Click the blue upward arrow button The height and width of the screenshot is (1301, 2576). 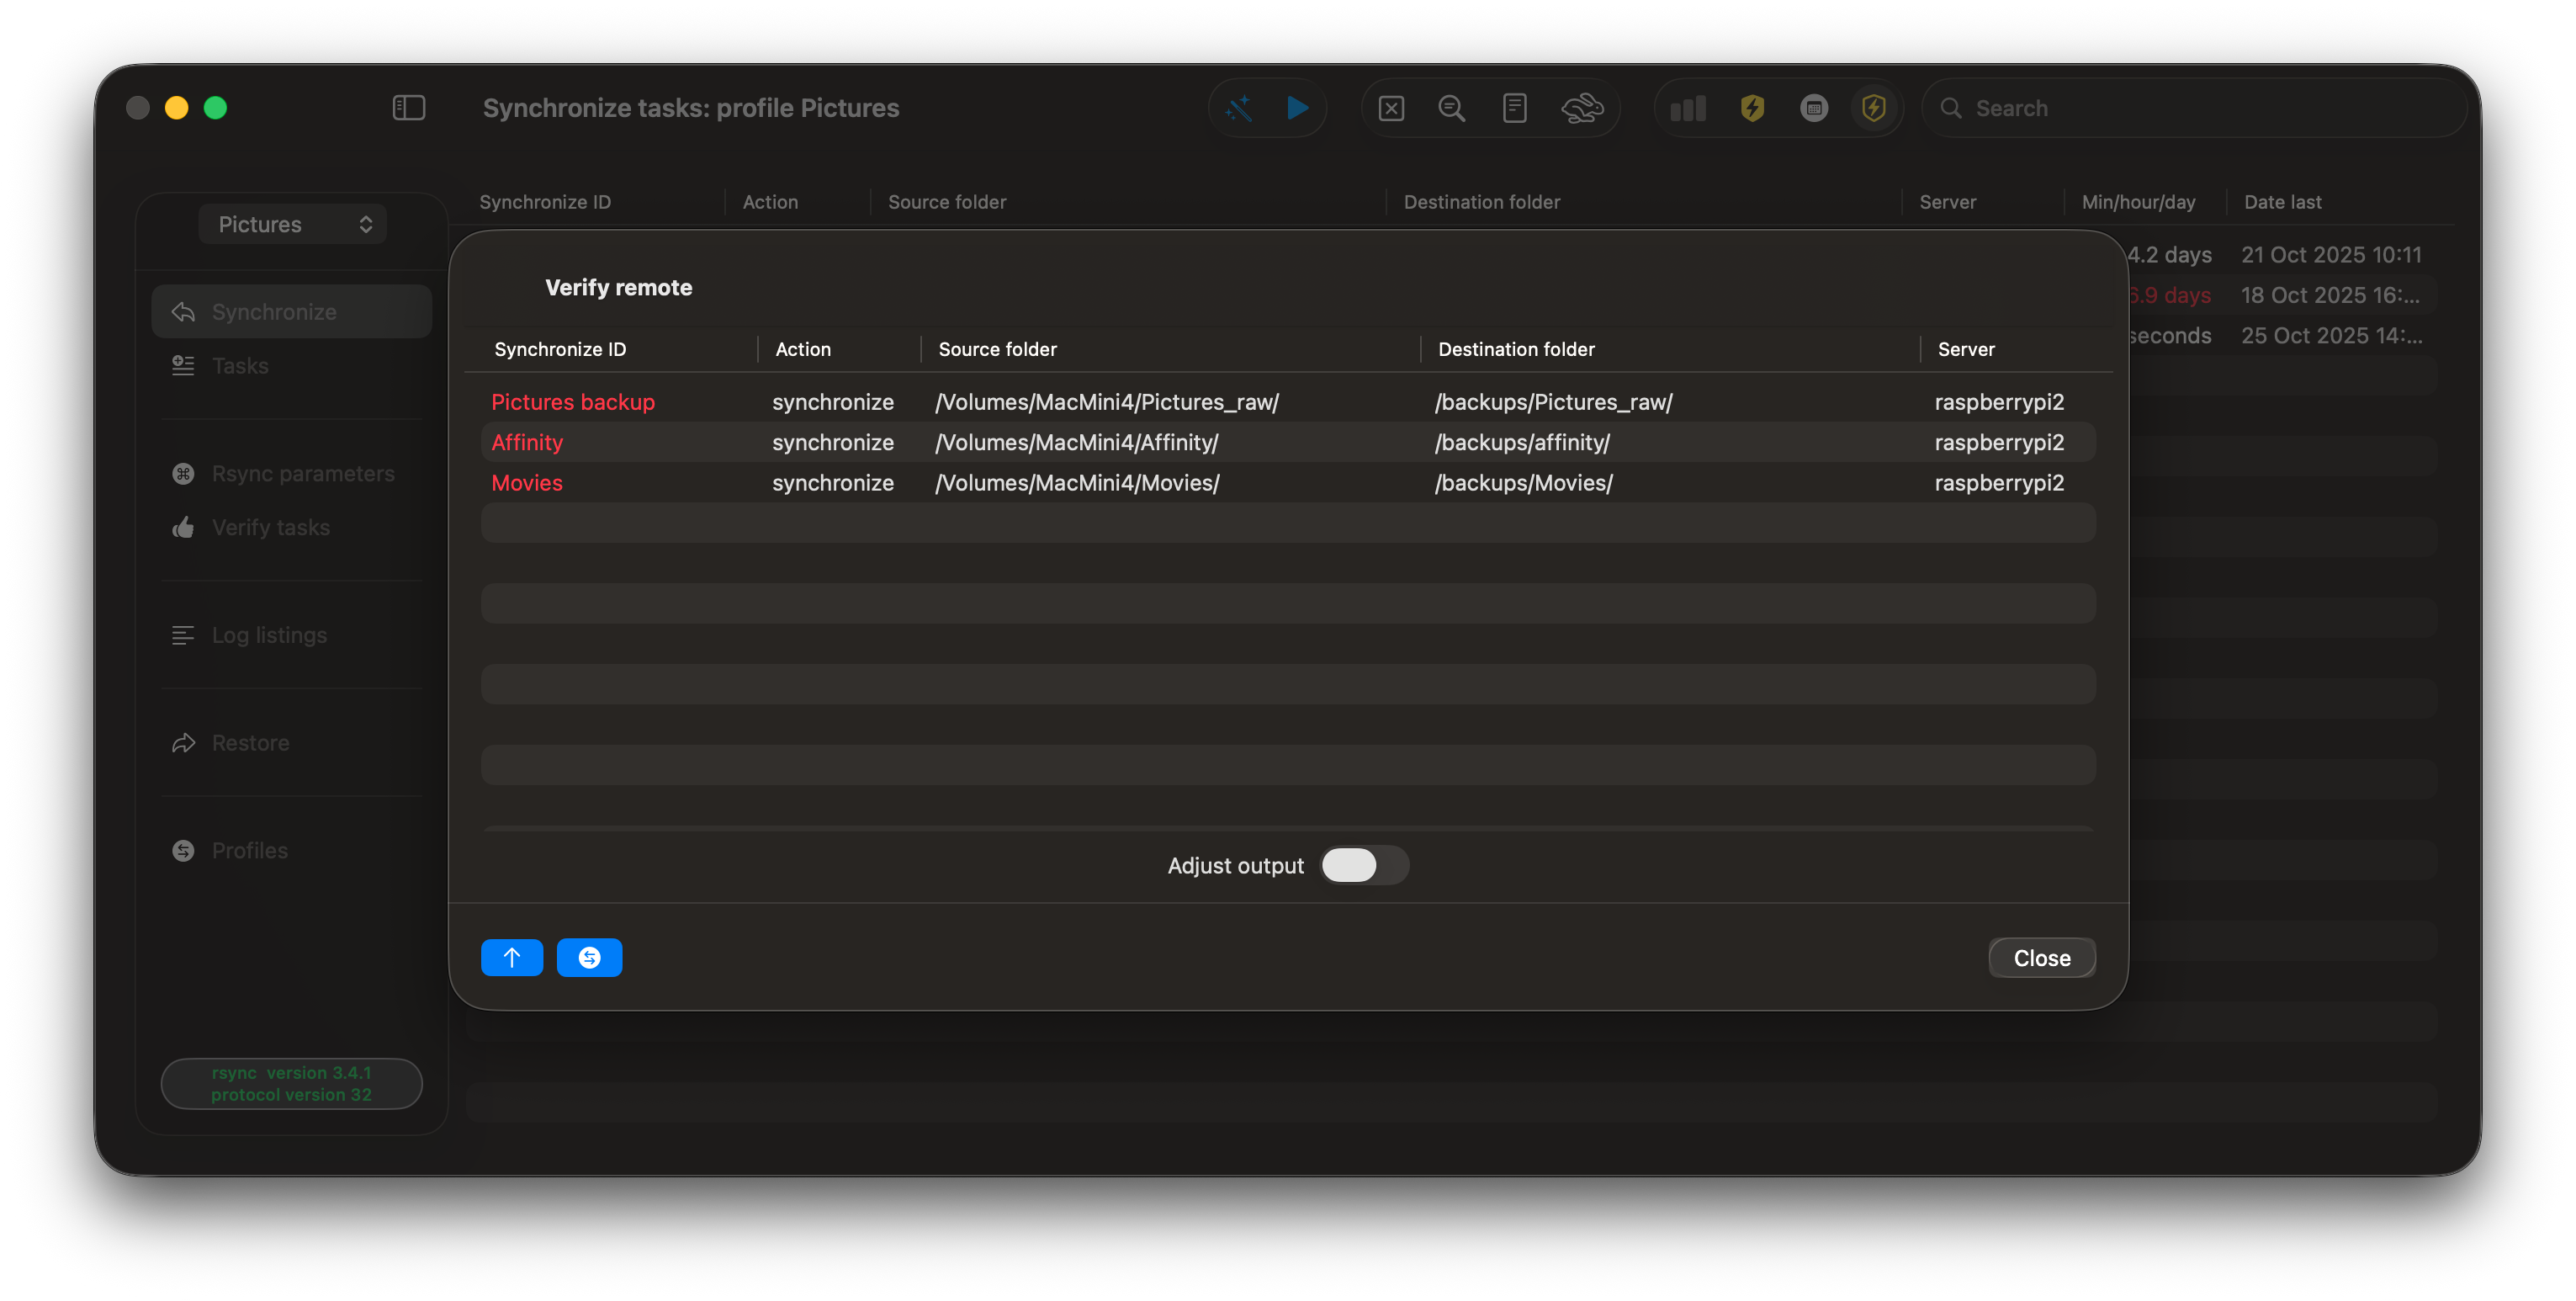[512, 957]
